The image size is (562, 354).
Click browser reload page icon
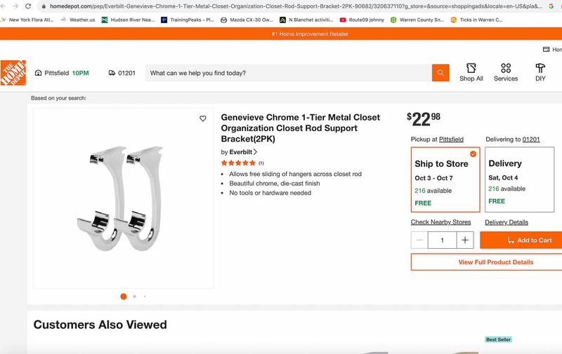tap(28, 6)
